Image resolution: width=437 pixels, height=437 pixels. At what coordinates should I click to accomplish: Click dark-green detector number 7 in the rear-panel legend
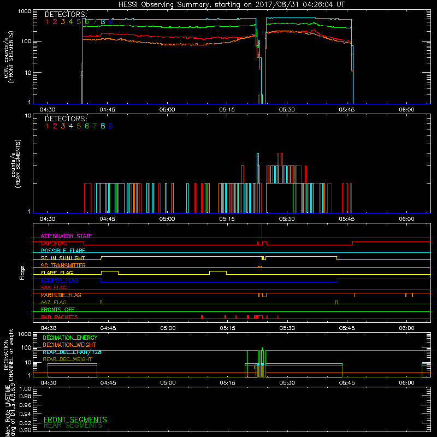[x=95, y=126]
